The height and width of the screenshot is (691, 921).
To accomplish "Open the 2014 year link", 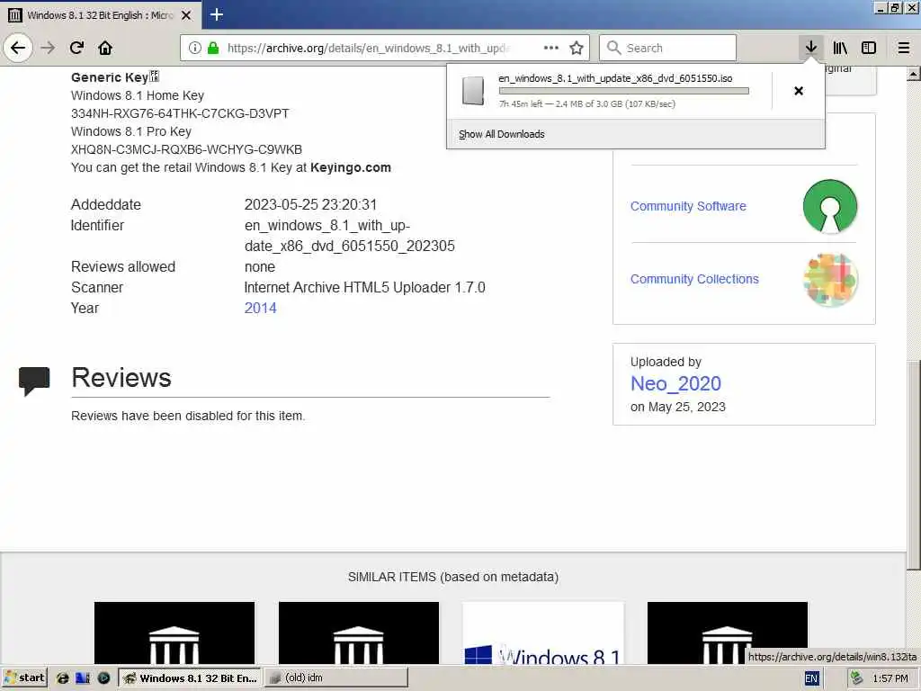I will point(260,308).
